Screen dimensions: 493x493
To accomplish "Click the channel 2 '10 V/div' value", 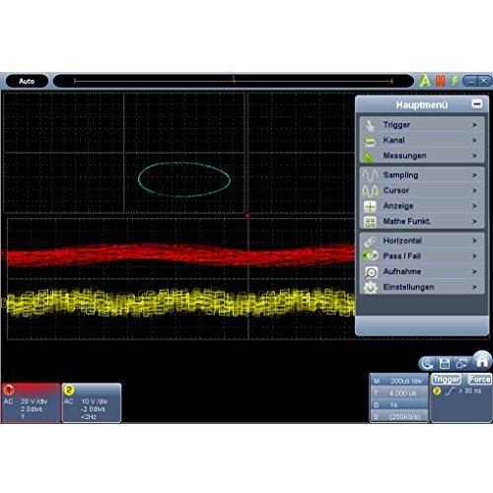I will tap(95, 401).
